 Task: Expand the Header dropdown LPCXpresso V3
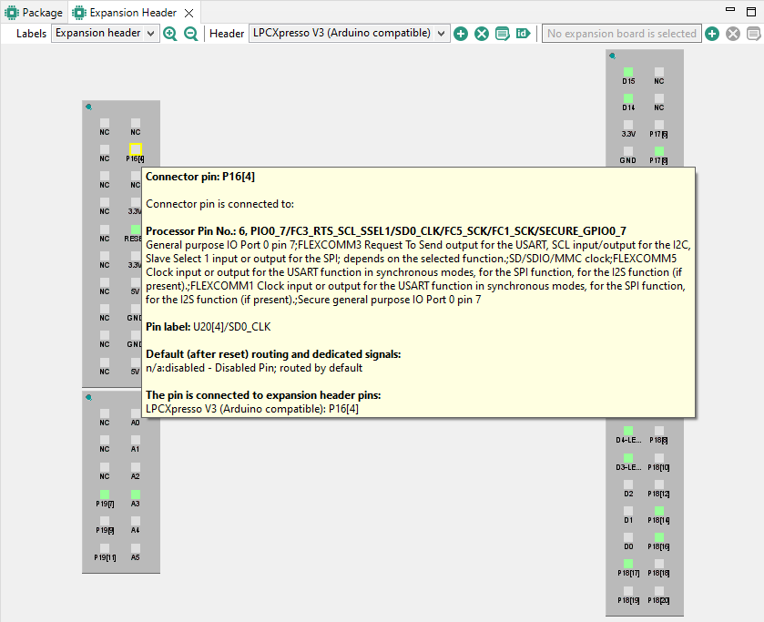click(350, 34)
